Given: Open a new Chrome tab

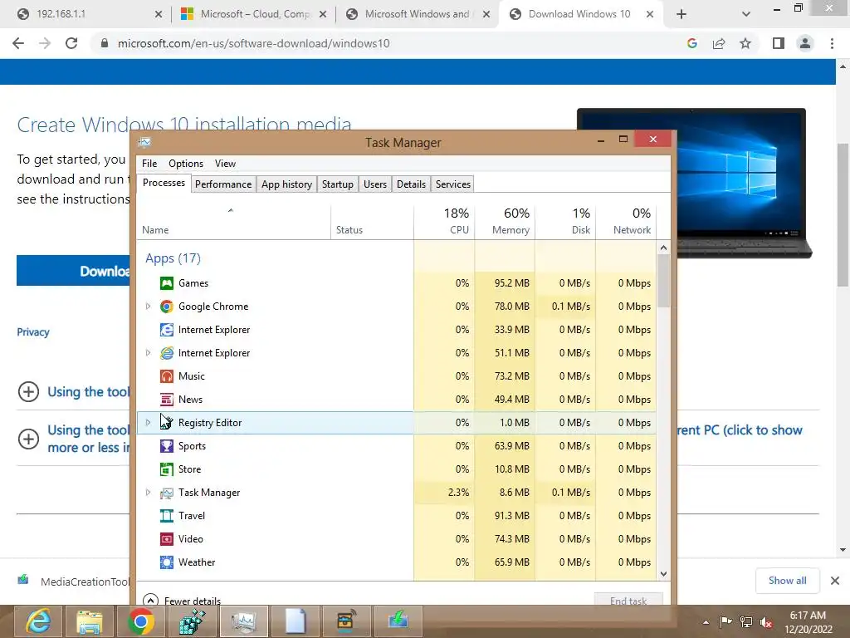Looking at the screenshot, I should click(x=681, y=14).
